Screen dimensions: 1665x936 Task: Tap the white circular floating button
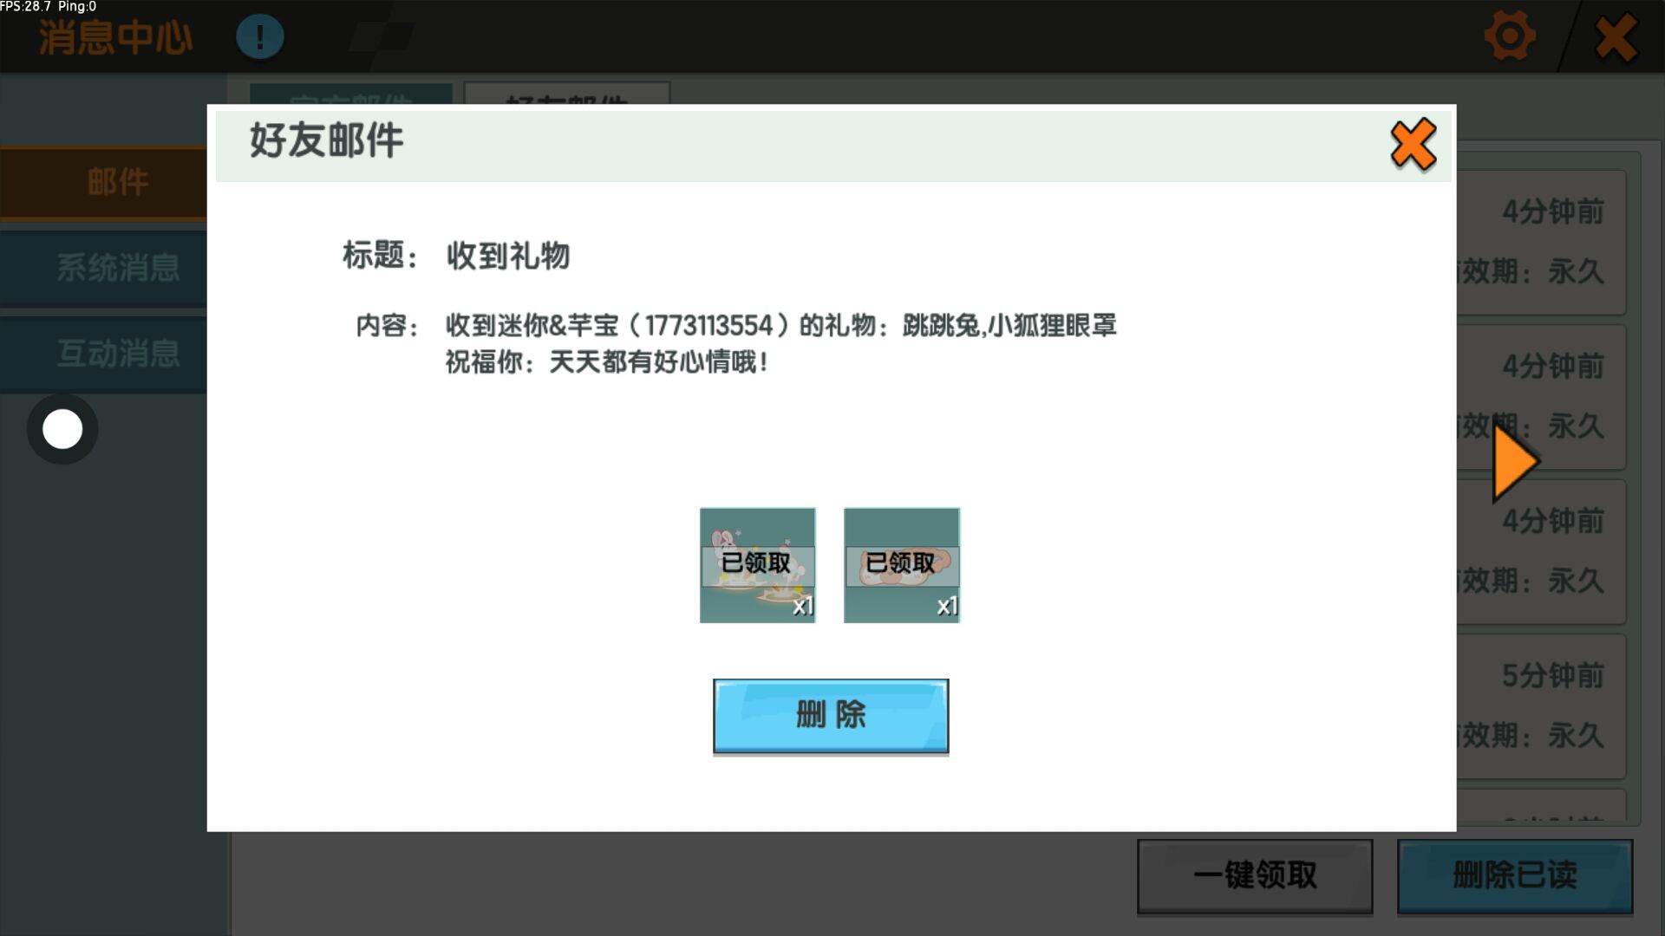[x=62, y=429]
